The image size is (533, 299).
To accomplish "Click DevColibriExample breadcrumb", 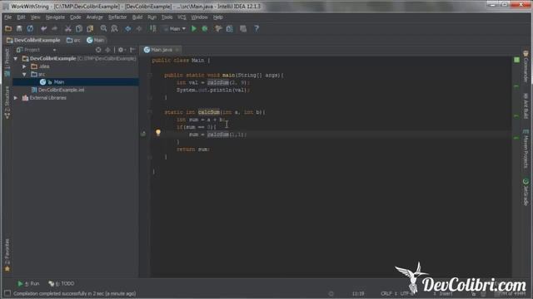I will [33, 40].
